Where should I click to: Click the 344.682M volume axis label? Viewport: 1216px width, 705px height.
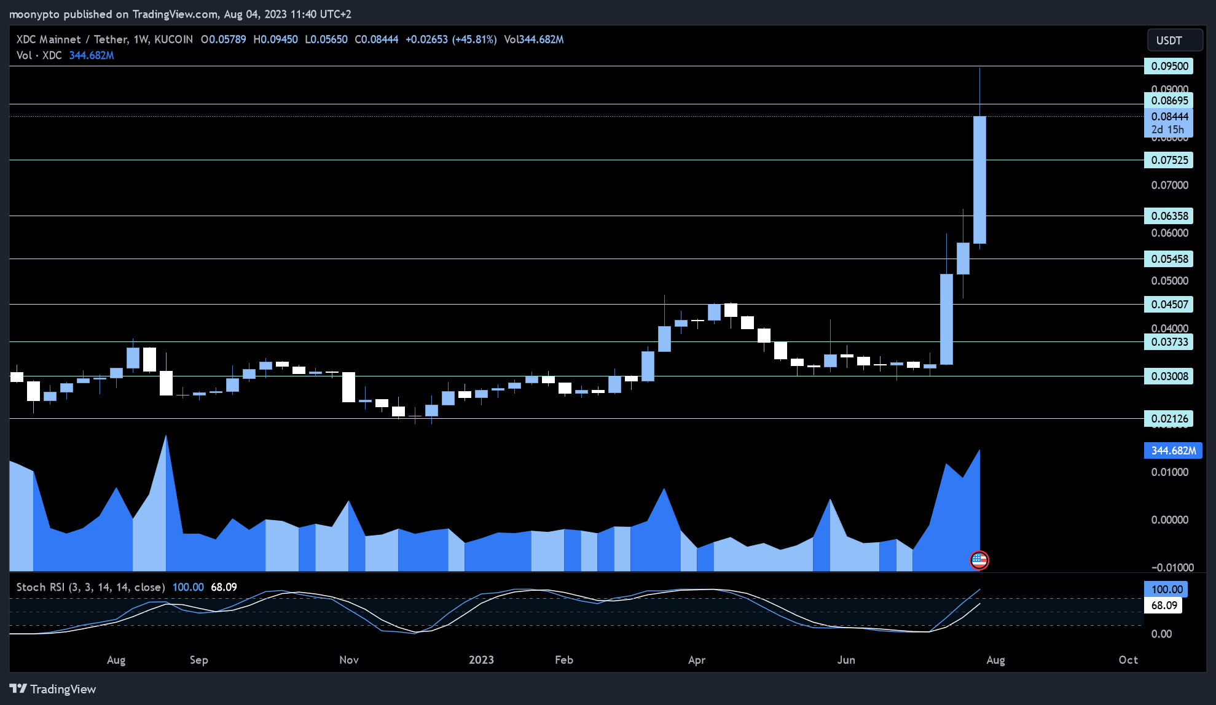(x=1173, y=451)
